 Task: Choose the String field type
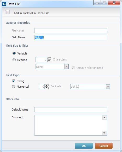[x=14, y=81]
